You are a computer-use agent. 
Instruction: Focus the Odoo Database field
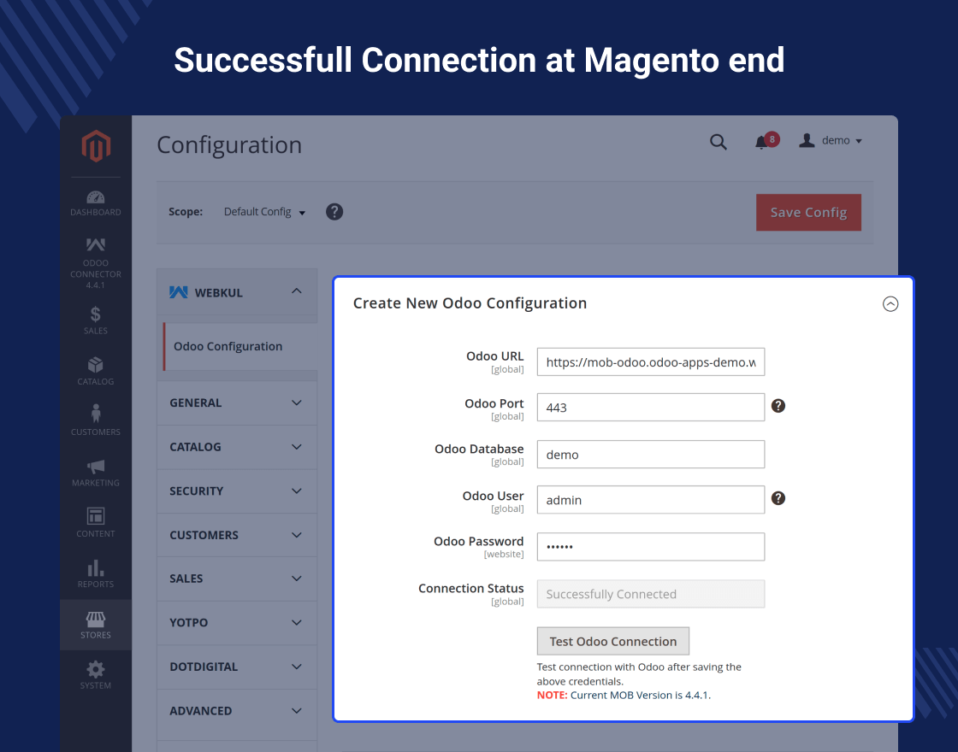click(651, 454)
